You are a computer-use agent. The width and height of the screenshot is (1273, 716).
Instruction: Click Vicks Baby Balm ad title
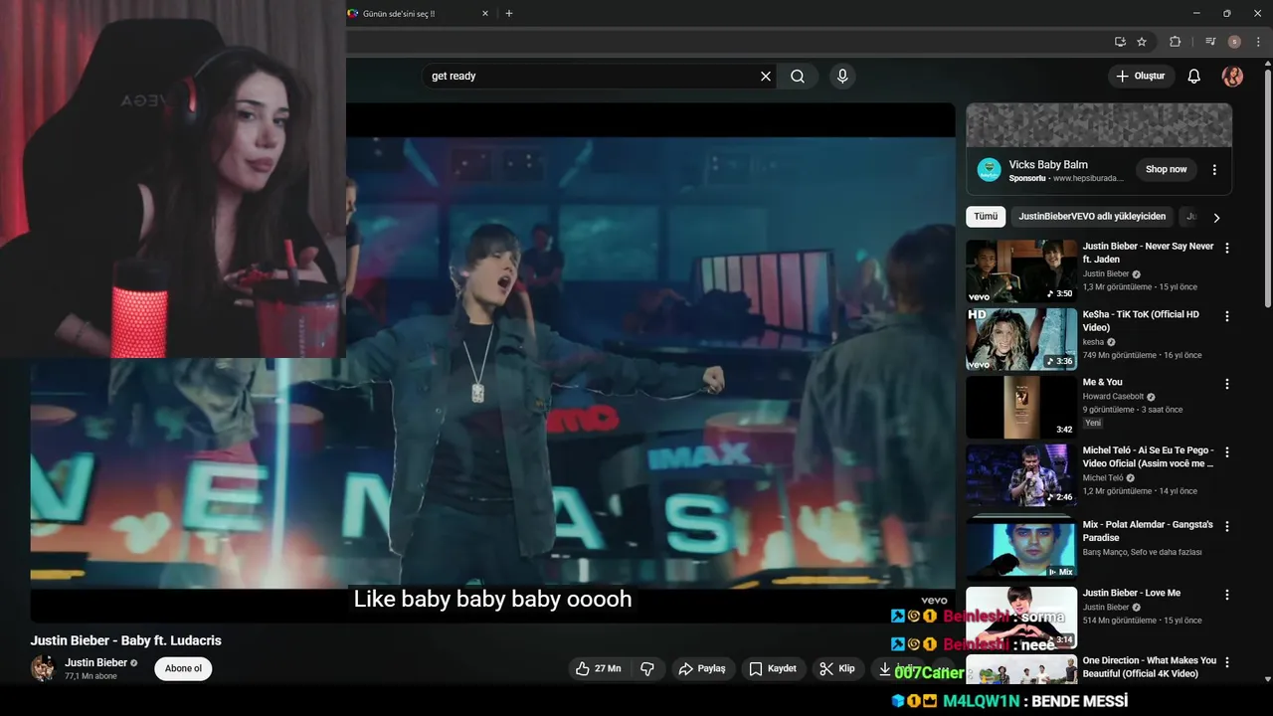(x=1048, y=164)
